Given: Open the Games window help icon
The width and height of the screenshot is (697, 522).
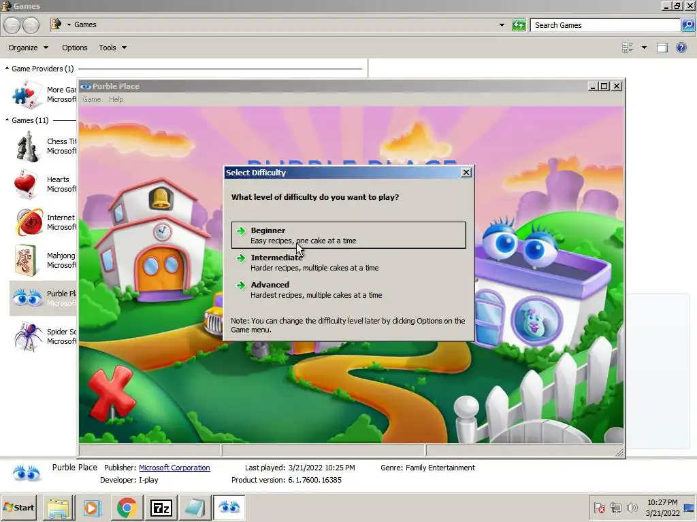Looking at the screenshot, I should pos(681,48).
